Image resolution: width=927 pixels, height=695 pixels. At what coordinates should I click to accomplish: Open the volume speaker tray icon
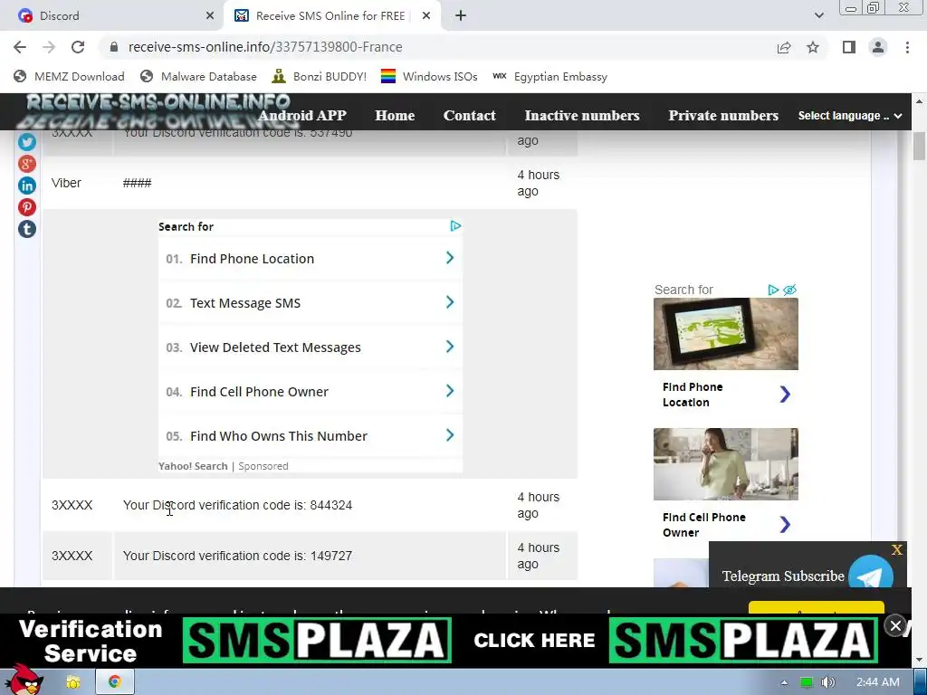coord(828,682)
